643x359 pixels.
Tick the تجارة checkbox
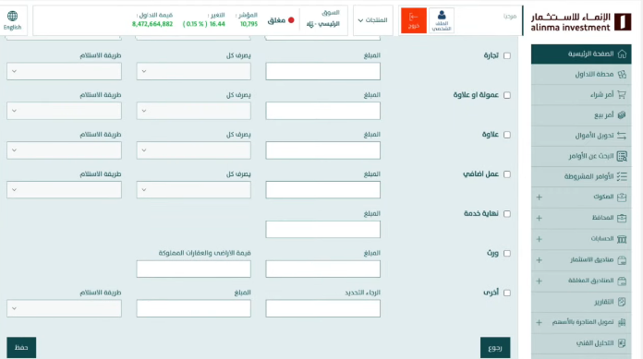(x=507, y=55)
